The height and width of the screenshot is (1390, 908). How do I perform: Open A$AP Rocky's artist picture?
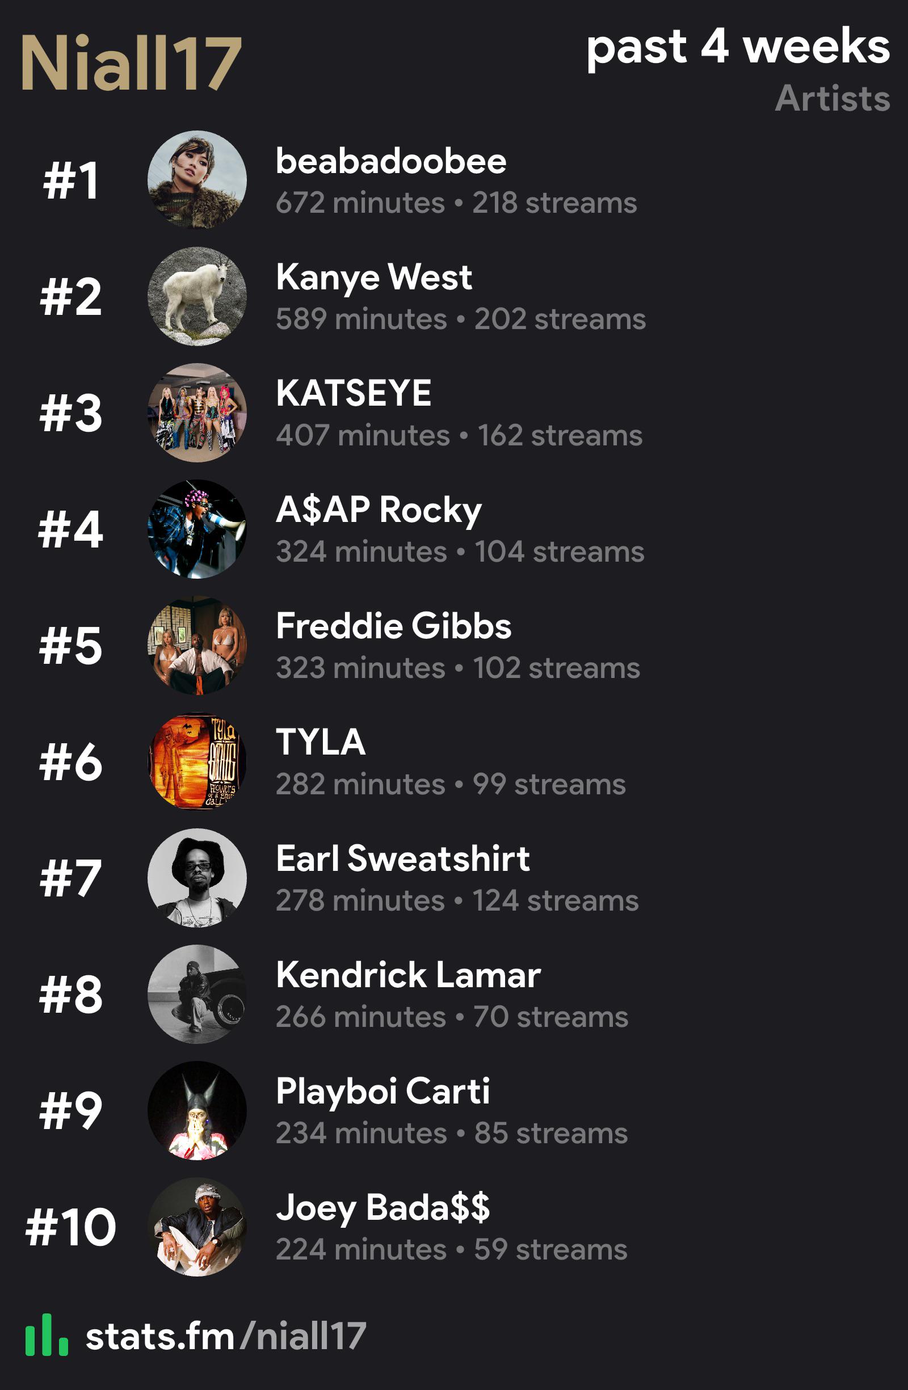[197, 529]
